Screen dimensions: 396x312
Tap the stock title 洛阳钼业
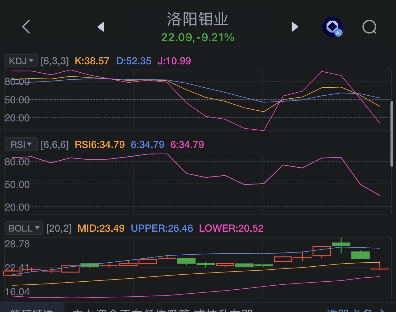(197, 19)
